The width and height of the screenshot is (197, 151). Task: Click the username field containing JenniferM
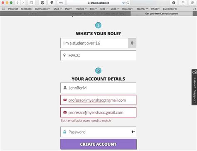(x=98, y=88)
